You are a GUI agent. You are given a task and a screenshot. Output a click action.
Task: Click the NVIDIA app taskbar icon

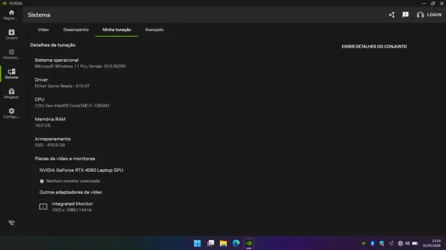pos(249,244)
